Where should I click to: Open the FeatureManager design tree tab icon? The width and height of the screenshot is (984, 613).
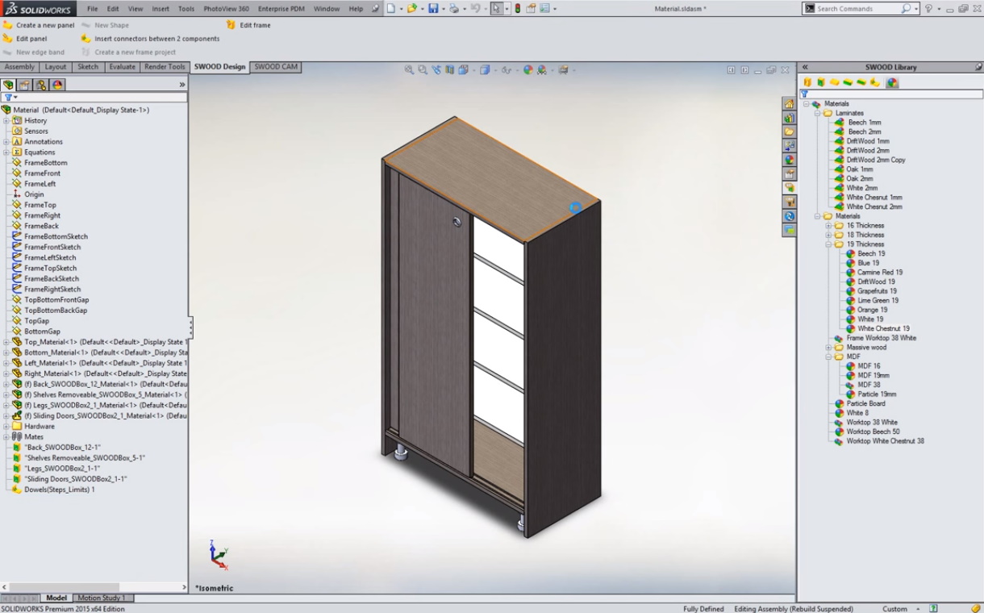click(x=9, y=85)
